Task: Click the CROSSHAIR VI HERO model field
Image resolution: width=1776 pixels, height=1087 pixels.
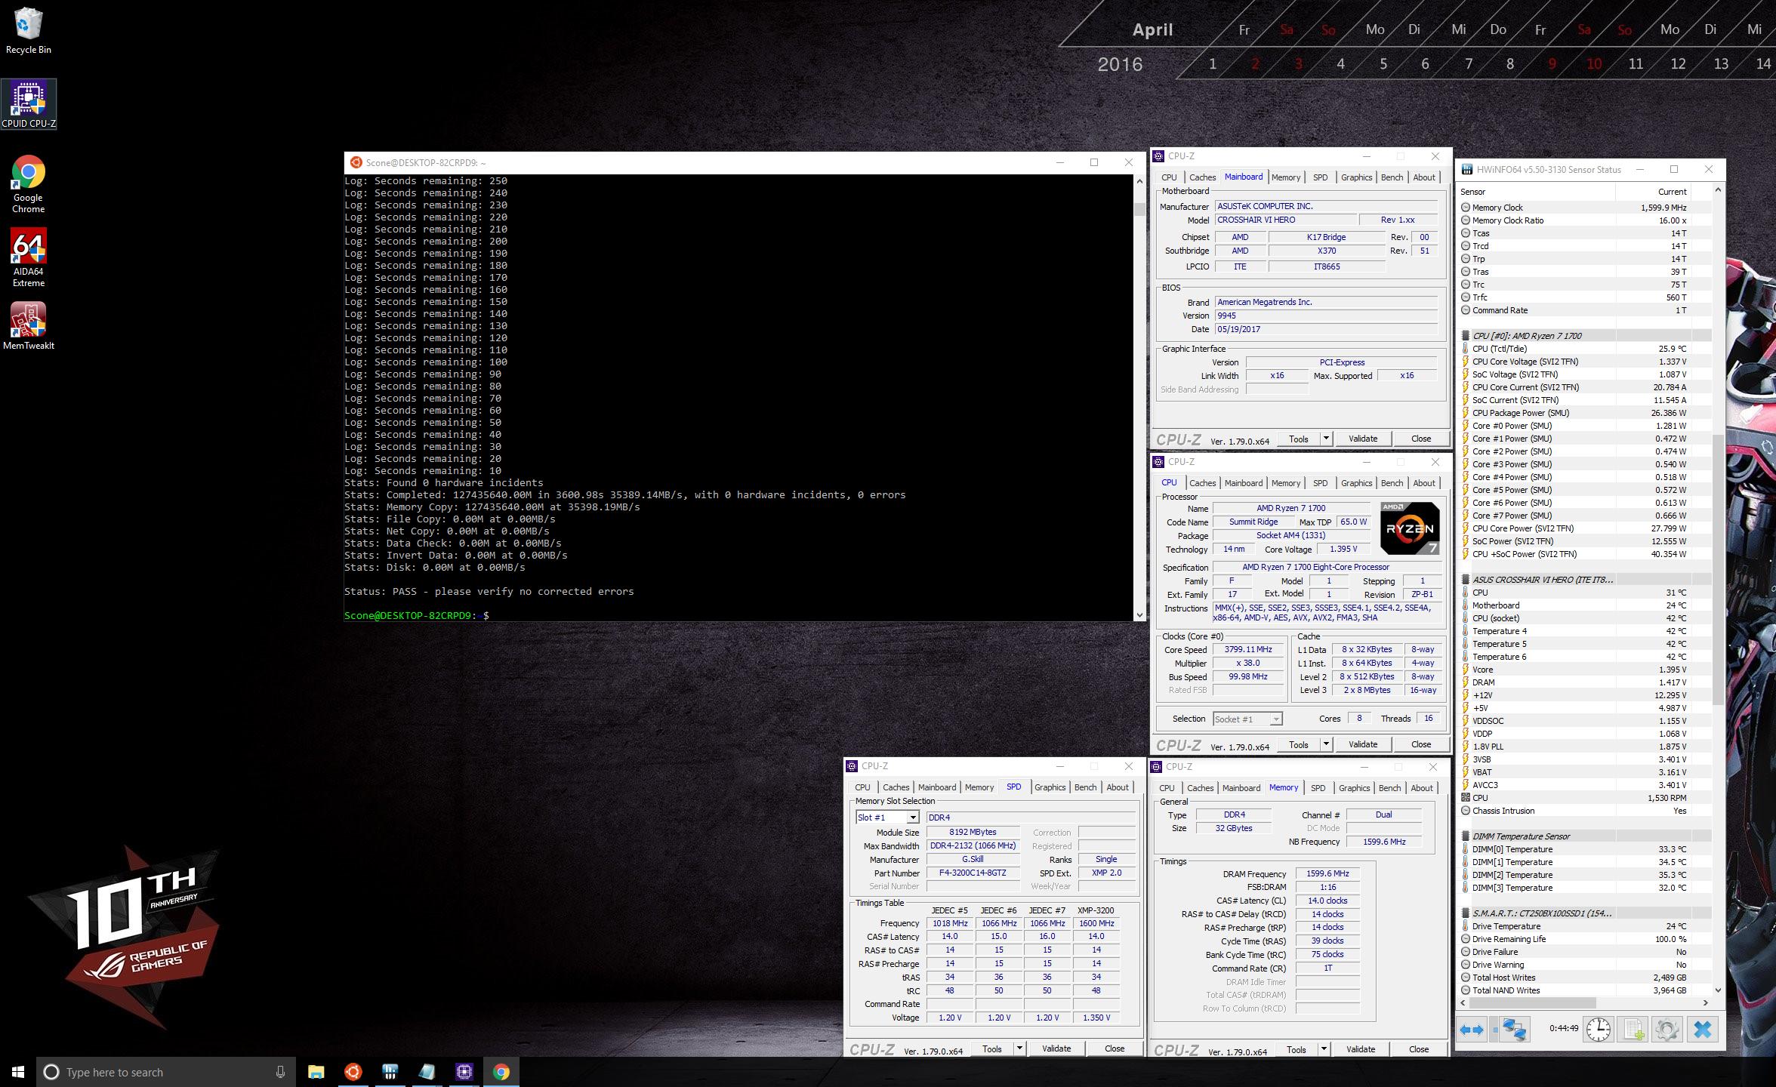Action: point(1284,220)
